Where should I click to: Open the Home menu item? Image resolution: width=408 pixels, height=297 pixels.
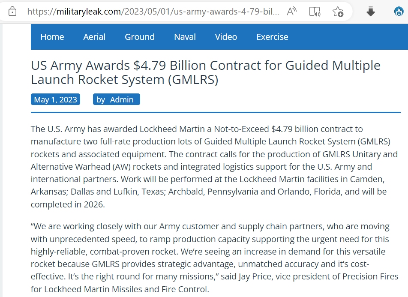[x=52, y=37]
